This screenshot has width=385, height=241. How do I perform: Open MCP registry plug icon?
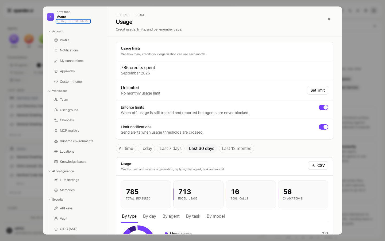(x=56, y=131)
